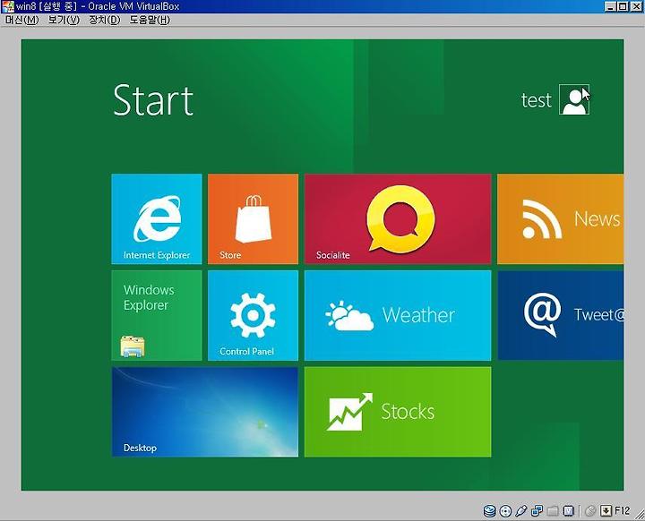
Task: Maximize the VirtualBox window
Action: pos(623,6)
